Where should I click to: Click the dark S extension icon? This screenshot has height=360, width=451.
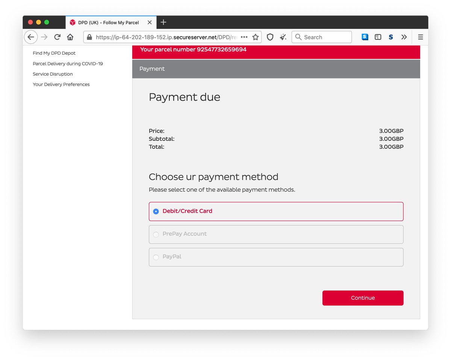(x=390, y=37)
